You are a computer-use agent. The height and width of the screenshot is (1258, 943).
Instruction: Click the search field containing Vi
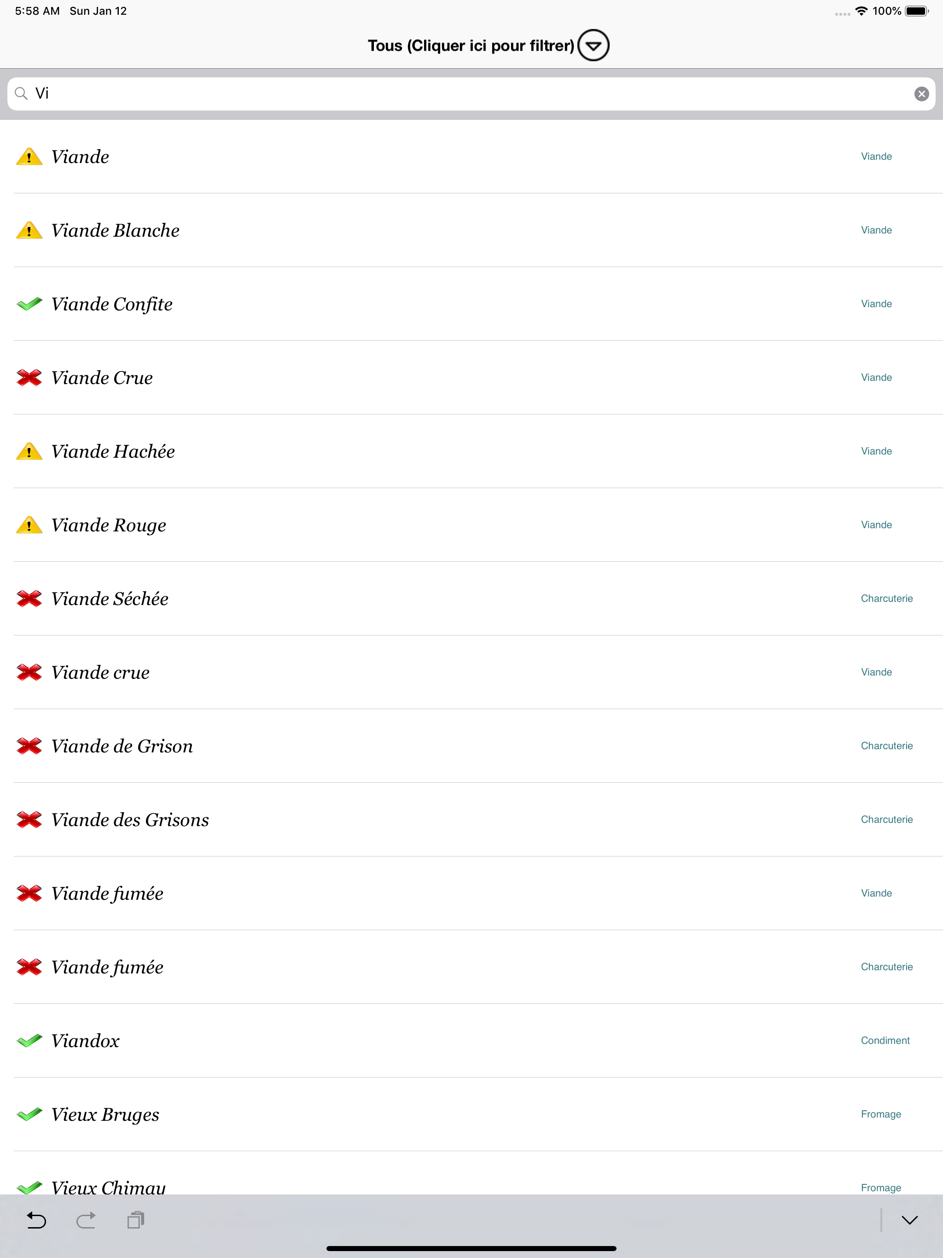(471, 94)
